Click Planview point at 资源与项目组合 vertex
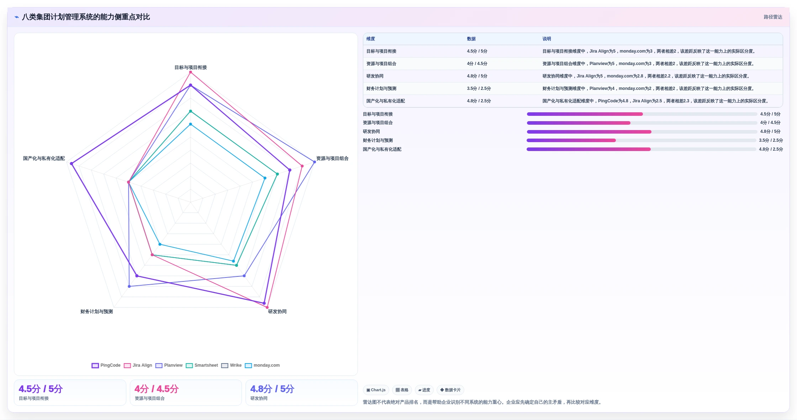The image size is (797, 420). (315, 162)
